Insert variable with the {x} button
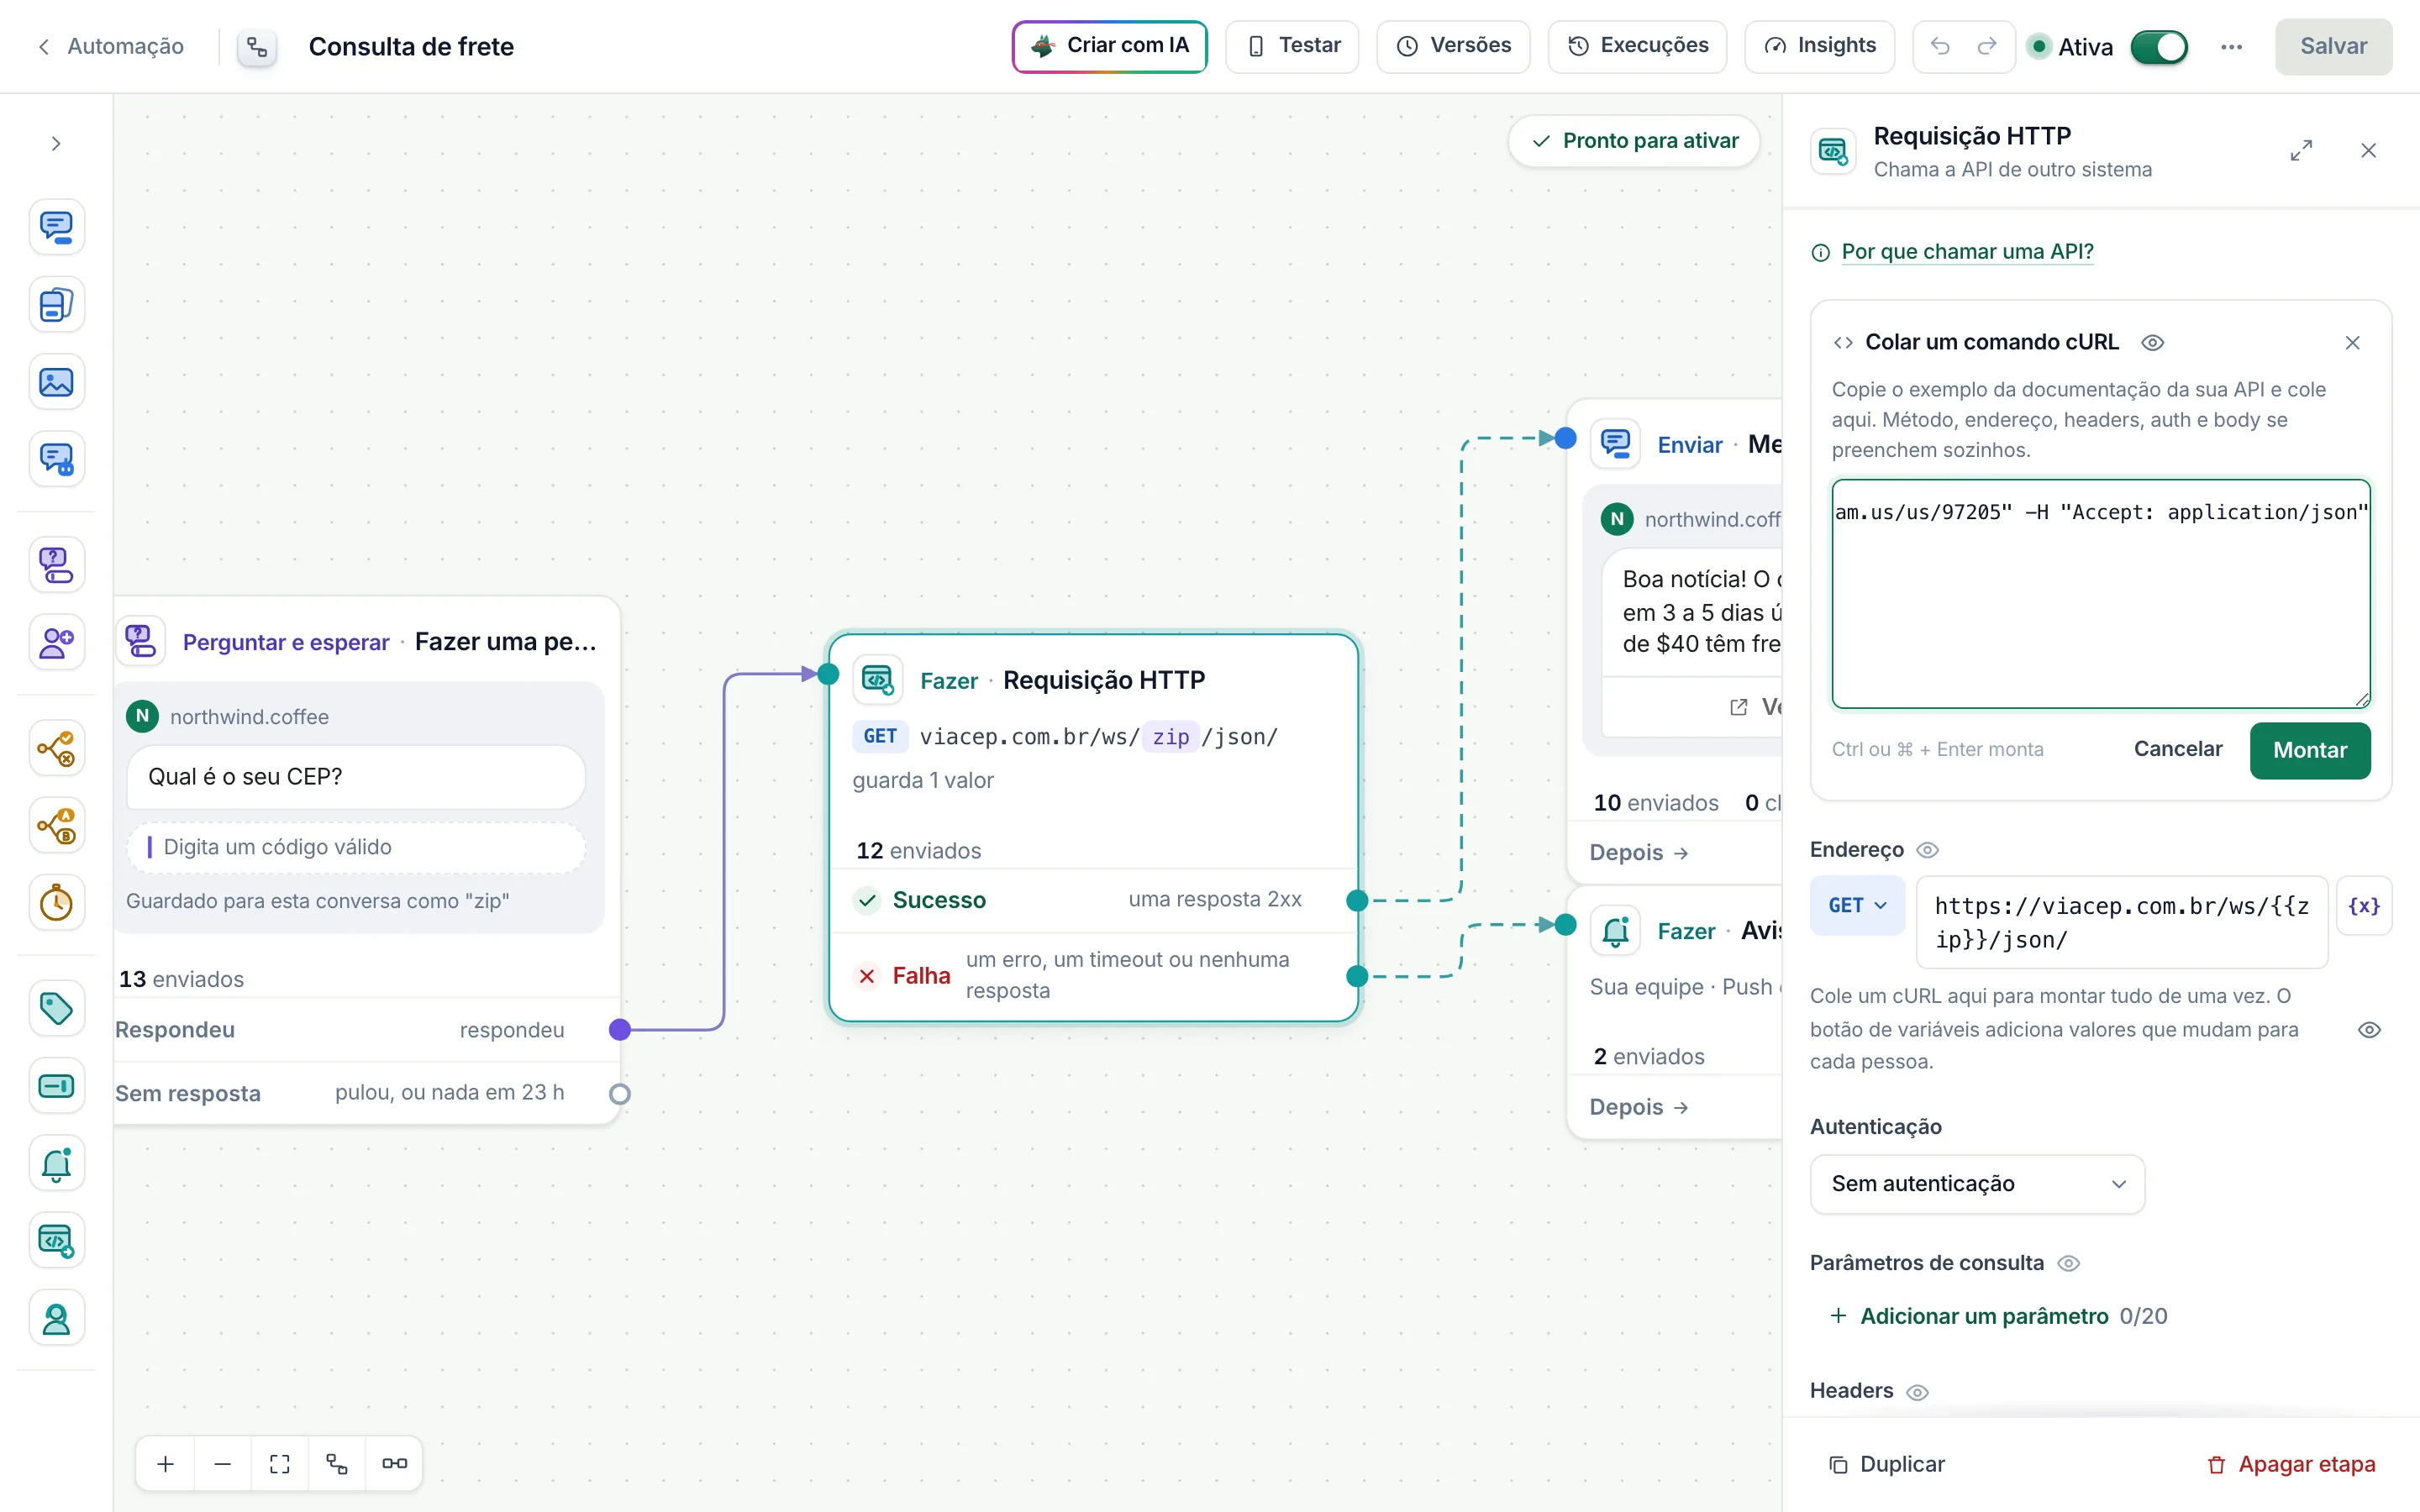The height and width of the screenshot is (1512, 2420). (2363, 905)
